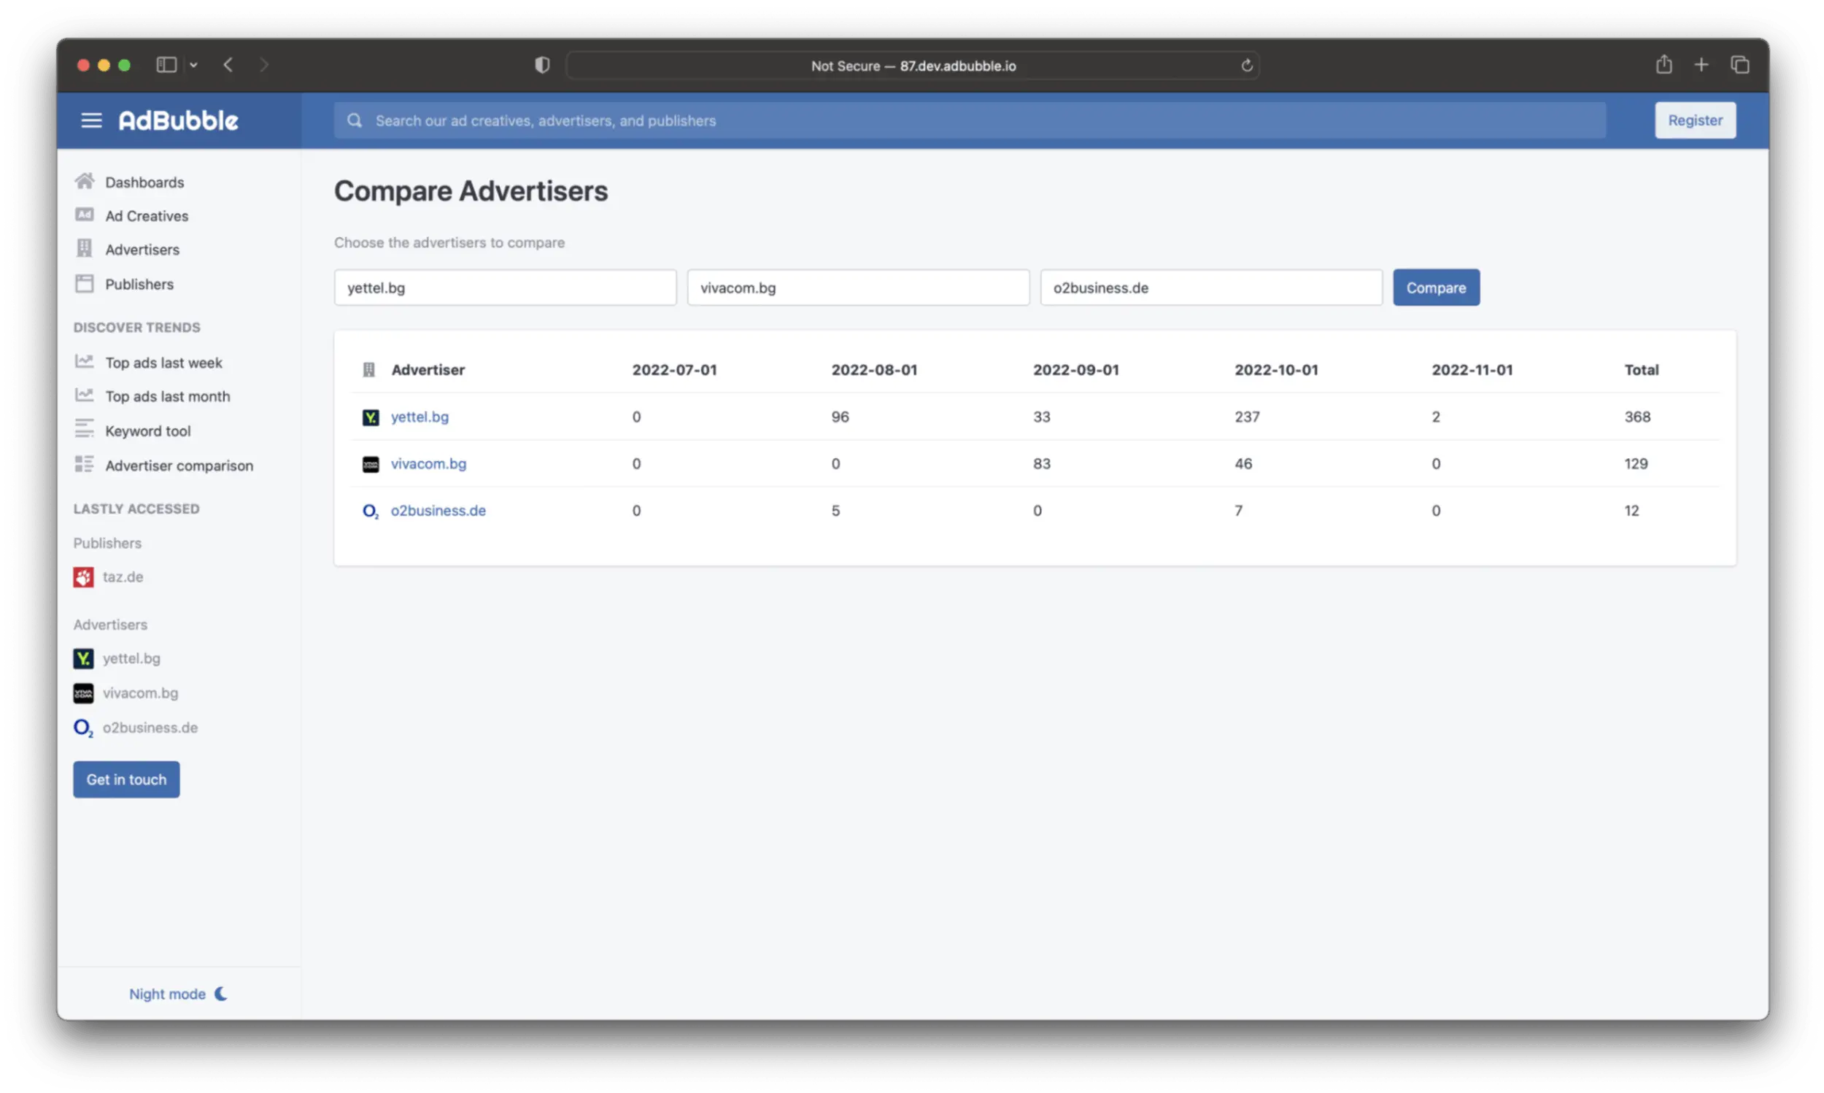Click the Total column header
Image resolution: width=1824 pixels, height=1093 pixels.
tap(1641, 370)
